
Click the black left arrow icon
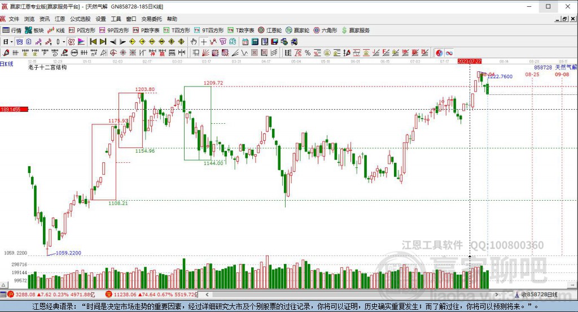[x=113, y=42]
